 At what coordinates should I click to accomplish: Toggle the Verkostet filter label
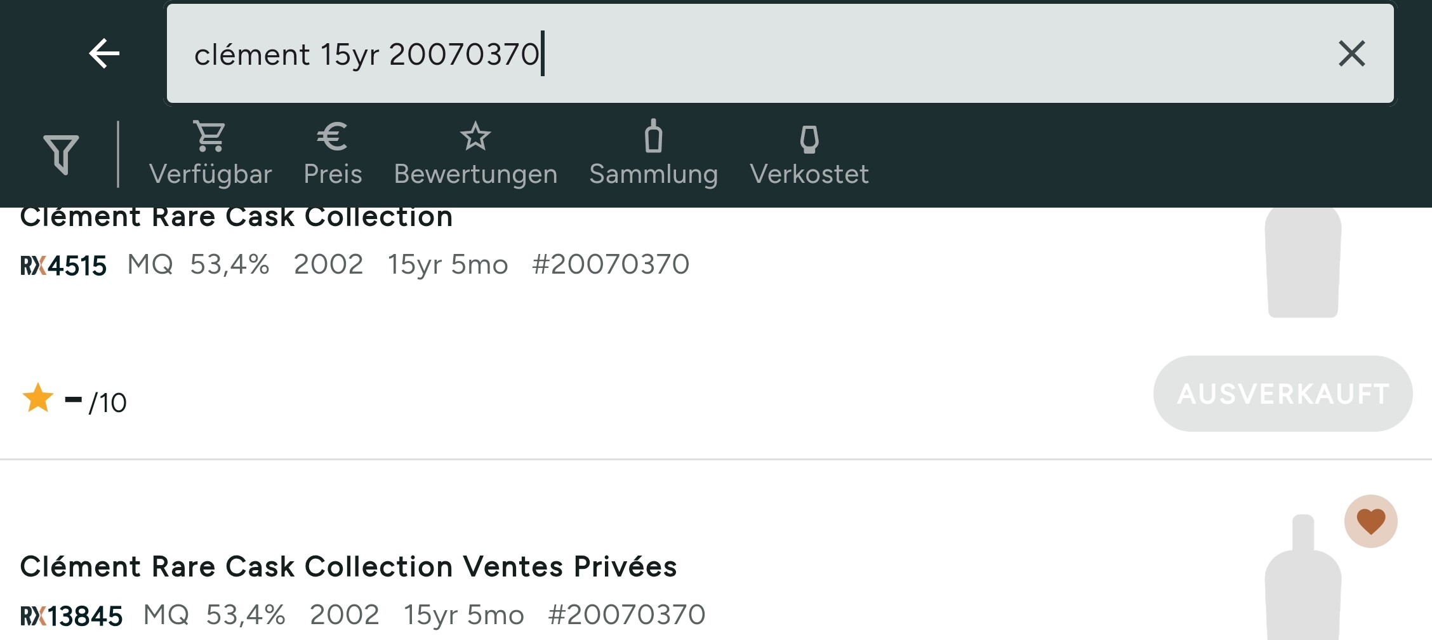[x=809, y=174]
